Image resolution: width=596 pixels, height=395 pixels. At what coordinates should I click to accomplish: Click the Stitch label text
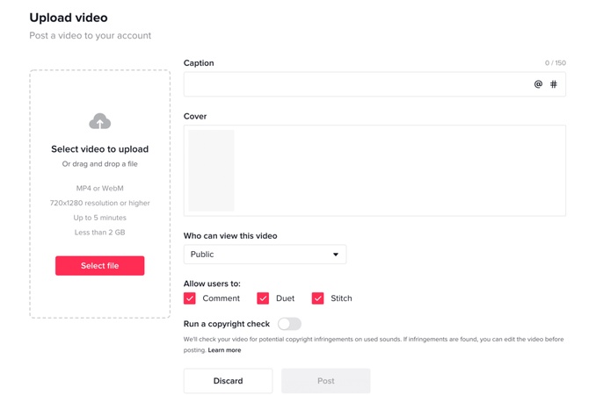341,298
